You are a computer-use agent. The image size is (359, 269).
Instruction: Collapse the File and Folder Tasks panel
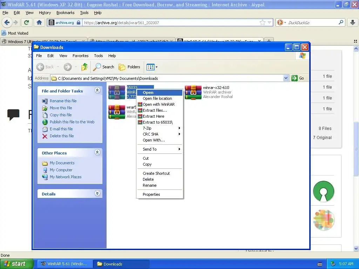coord(97,90)
